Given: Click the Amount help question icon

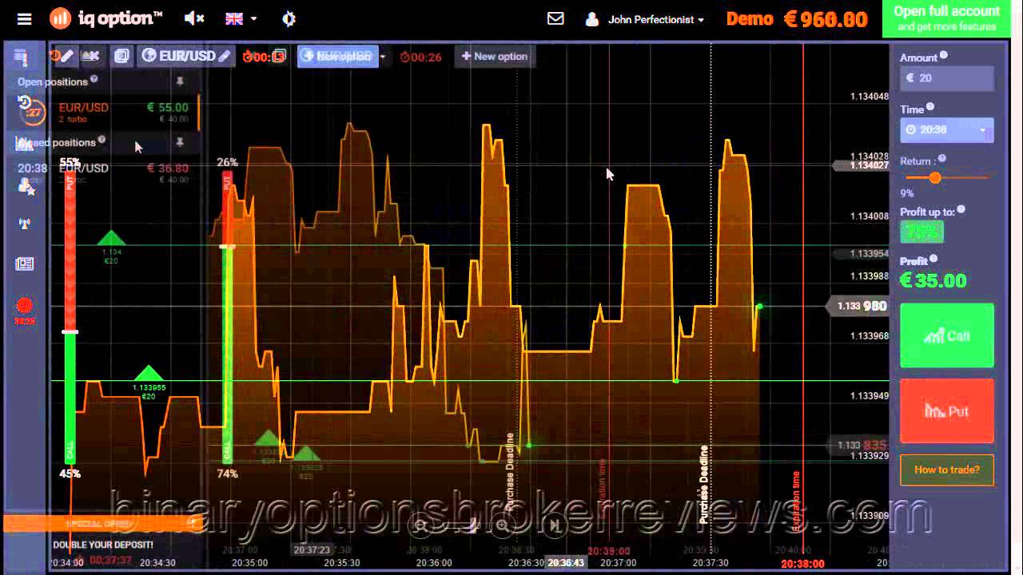Looking at the screenshot, I should (x=944, y=55).
